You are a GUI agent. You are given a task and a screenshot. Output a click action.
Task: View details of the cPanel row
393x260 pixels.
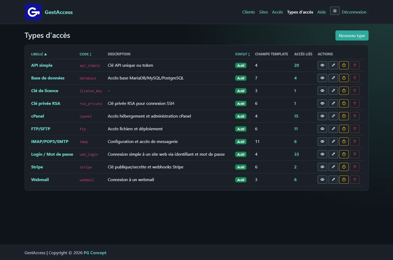(322, 116)
